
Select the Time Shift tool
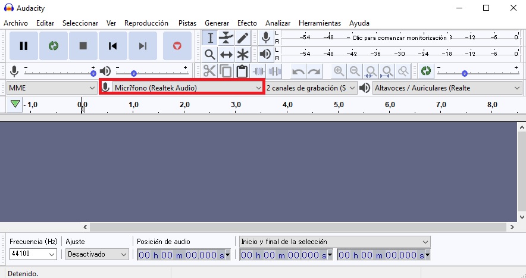pos(226,54)
